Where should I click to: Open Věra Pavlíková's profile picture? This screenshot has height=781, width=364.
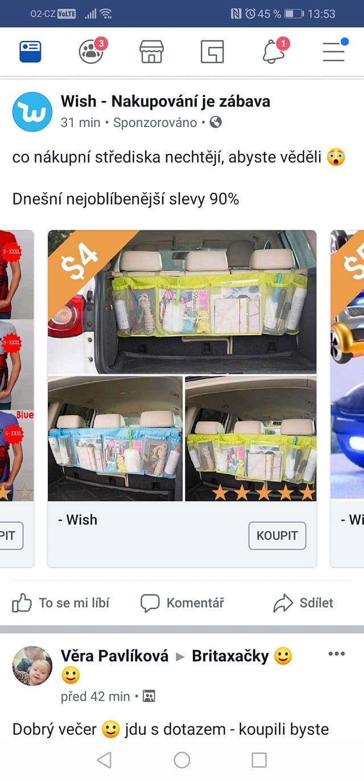pyautogui.click(x=32, y=666)
